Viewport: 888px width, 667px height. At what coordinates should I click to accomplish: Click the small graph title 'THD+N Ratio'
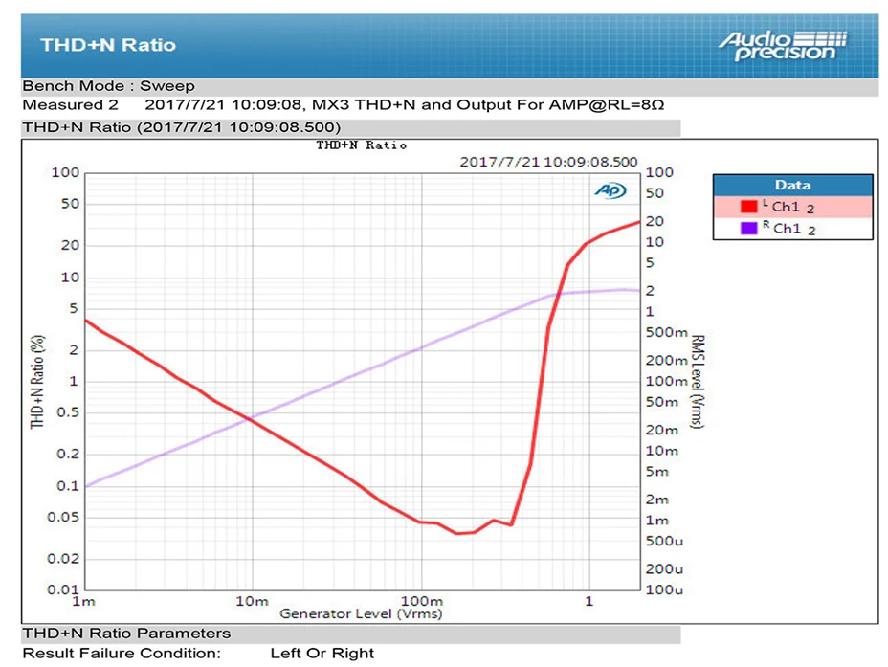tap(362, 145)
